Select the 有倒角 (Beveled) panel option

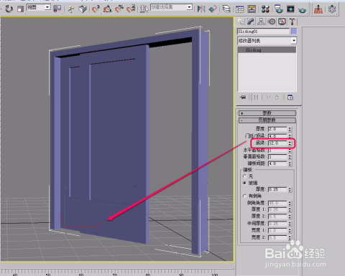point(244,196)
